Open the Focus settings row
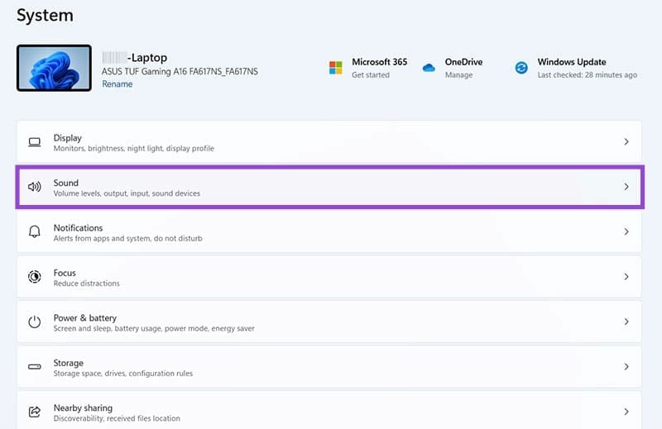662x429 pixels. click(x=329, y=277)
